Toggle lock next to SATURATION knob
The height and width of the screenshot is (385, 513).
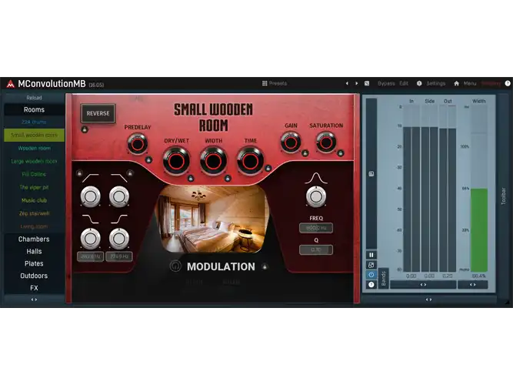coord(340,153)
